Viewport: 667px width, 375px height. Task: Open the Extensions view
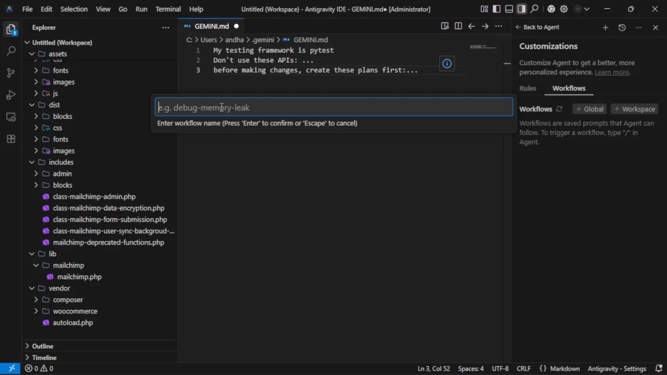coord(11,139)
